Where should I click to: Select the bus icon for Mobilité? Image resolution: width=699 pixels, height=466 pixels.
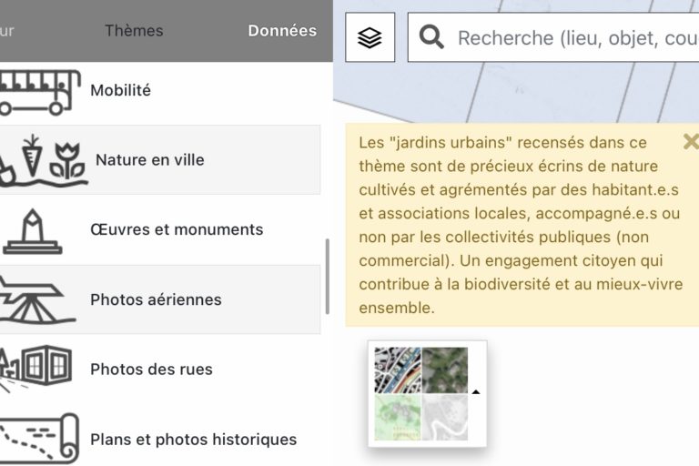40,92
